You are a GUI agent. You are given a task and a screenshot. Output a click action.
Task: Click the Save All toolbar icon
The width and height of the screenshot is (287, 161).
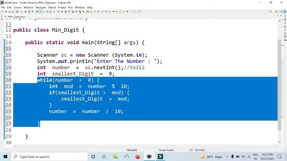click(13, 12)
